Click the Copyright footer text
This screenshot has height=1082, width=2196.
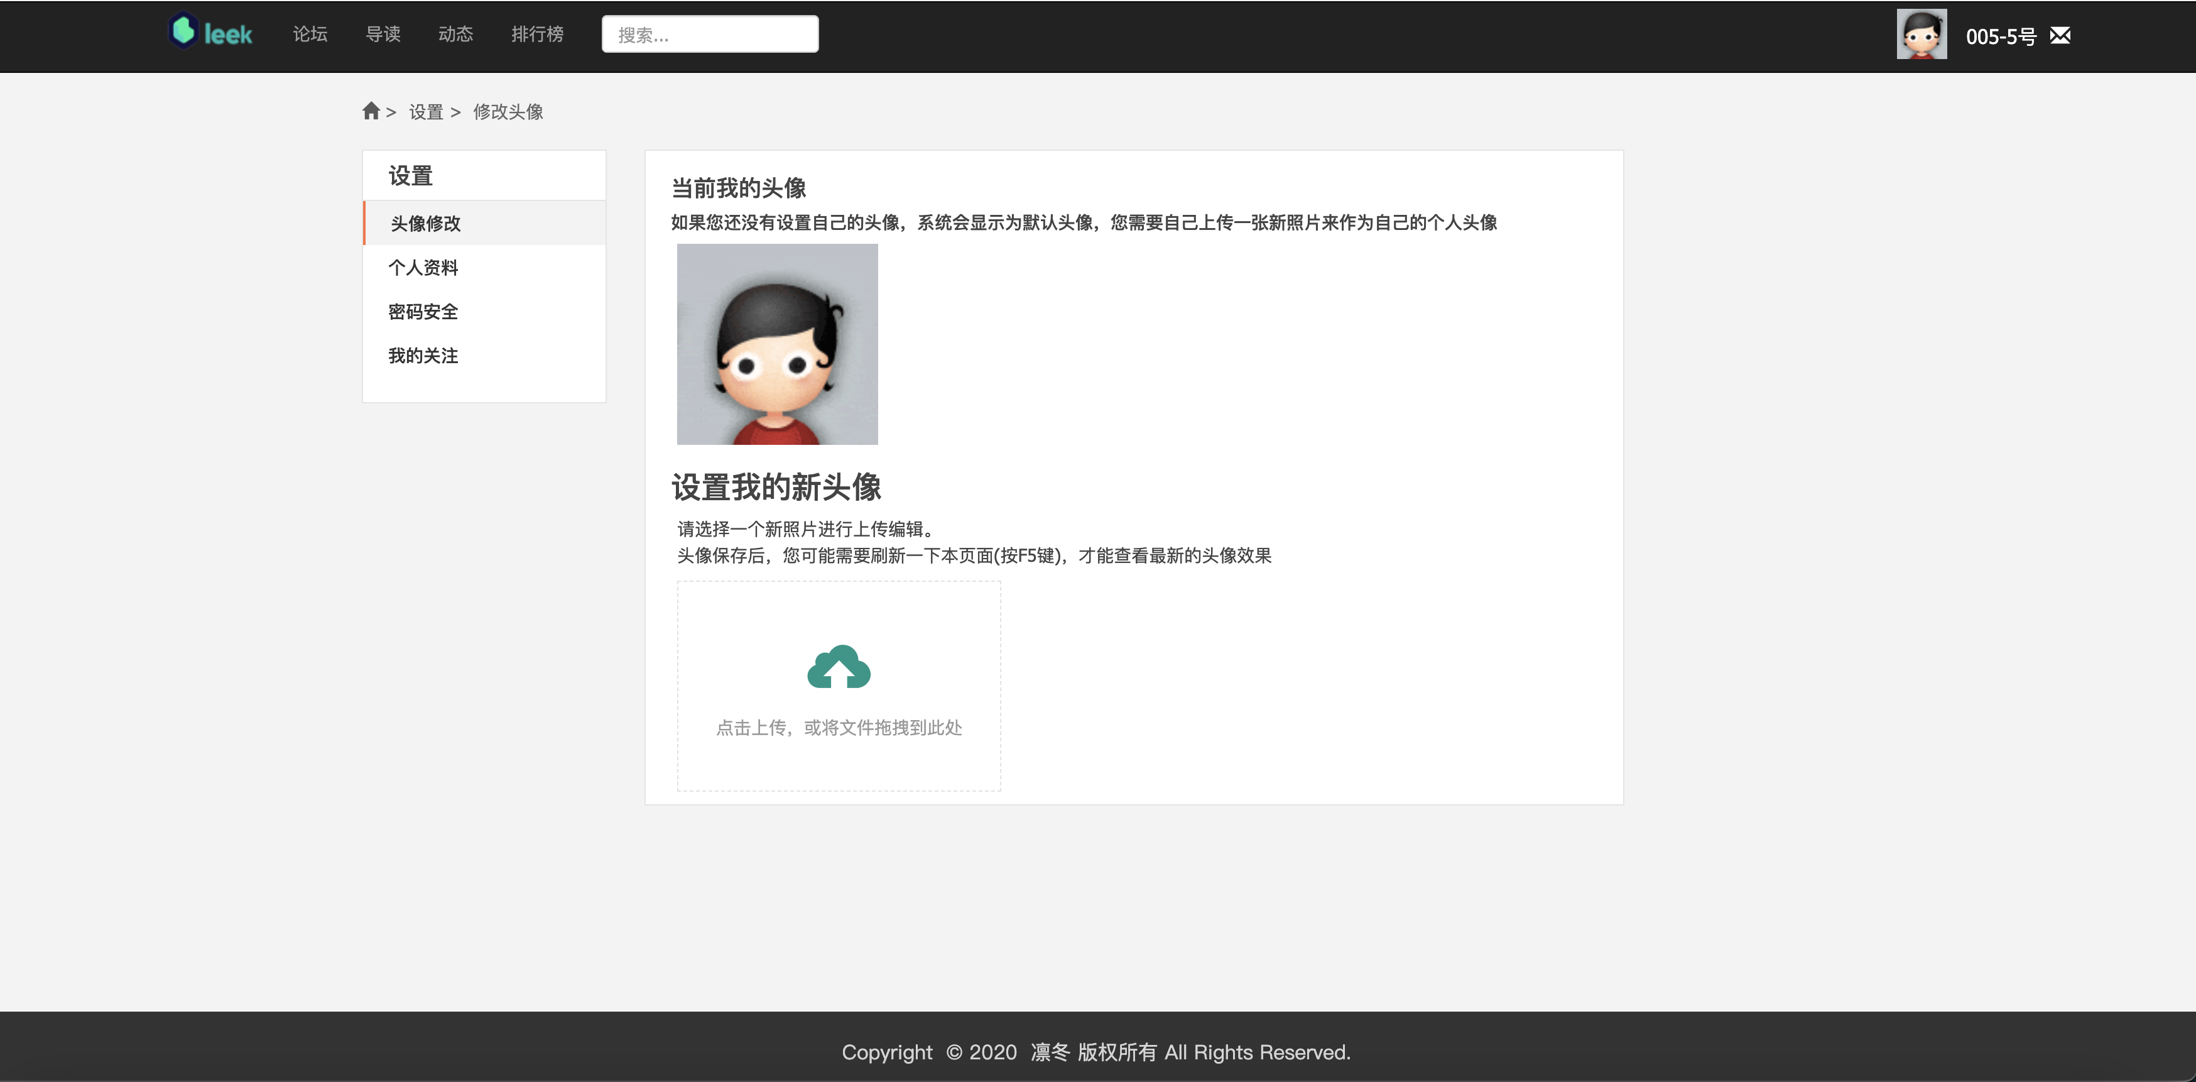pos(1096,1053)
